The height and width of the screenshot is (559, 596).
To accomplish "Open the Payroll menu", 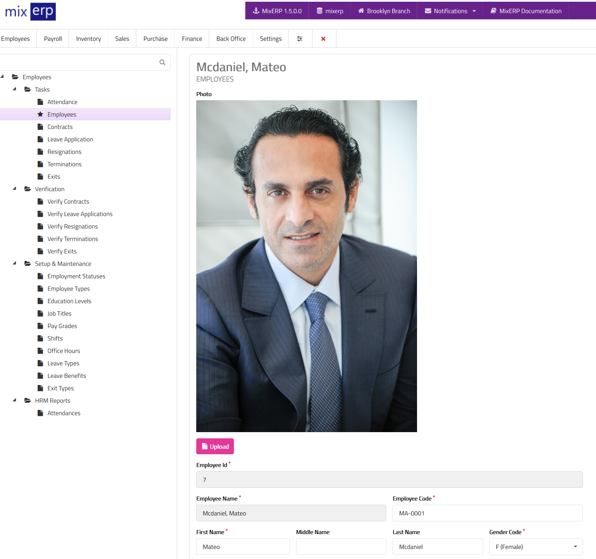I will (53, 39).
